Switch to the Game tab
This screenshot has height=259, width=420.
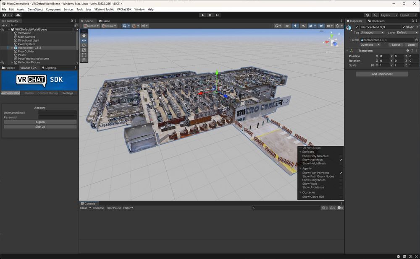coord(104,21)
